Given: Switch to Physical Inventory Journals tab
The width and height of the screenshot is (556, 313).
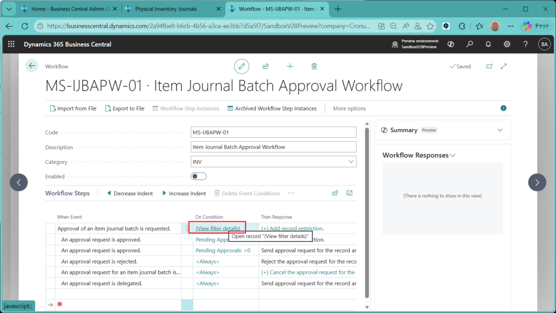Looking at the screenshot, I should tap(173, 9).
